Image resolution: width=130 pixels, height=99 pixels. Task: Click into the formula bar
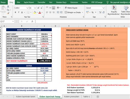(x=83, y=22)
